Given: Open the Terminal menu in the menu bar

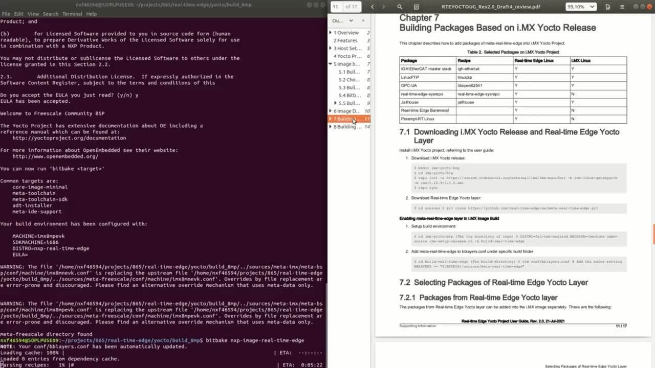Looking at the screenshot, I should [x=72, y=14].
